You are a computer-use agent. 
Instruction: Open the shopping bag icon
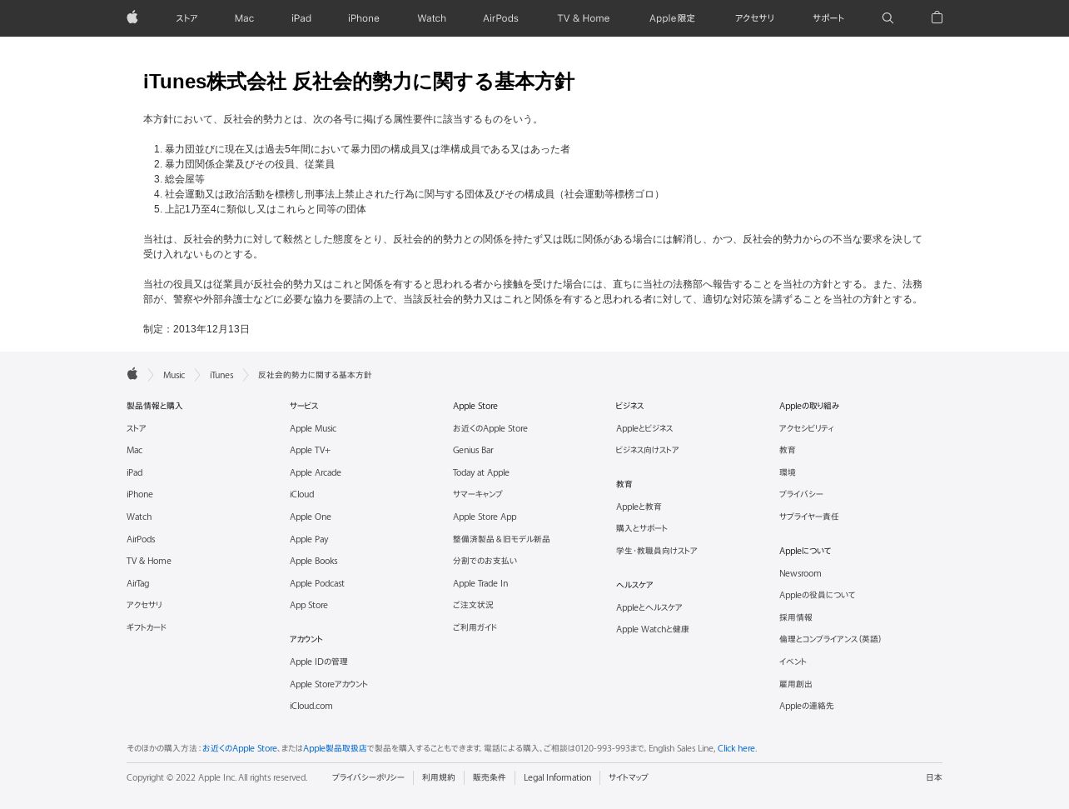click(x=937, y=17)
